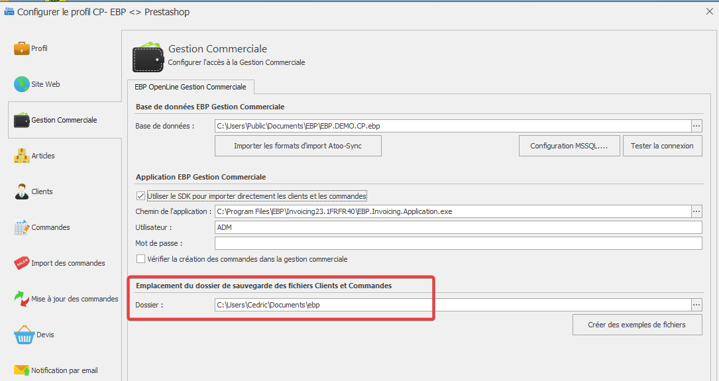This screenshot has height=381, width=719.
Task: Open the Notification par email envelope icon
Action: (x=22, y=370)
